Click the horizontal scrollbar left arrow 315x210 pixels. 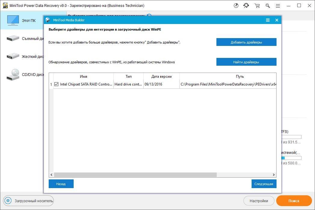[x=51, y=175]
